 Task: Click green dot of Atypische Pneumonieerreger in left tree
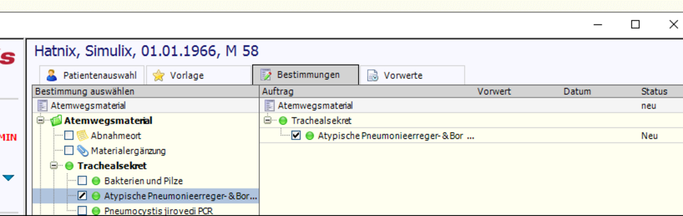coord(96,196)
